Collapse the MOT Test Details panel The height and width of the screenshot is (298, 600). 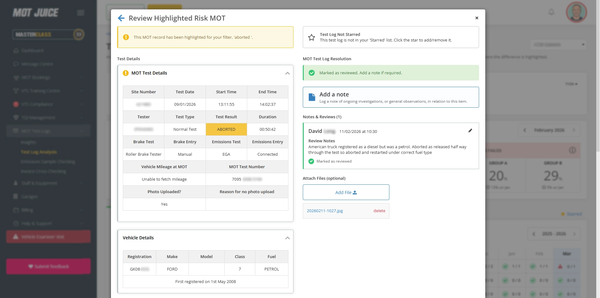[287, 73]
